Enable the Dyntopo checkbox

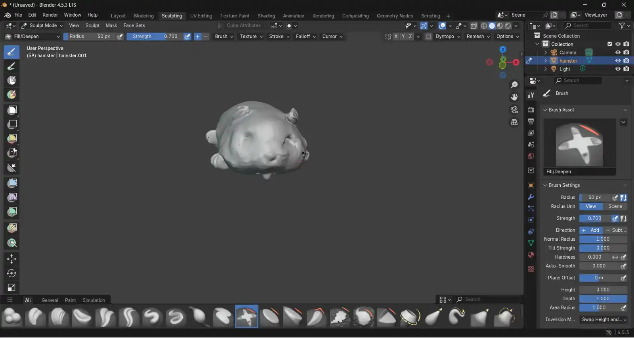pyautogui.click(x=428, y=36)
